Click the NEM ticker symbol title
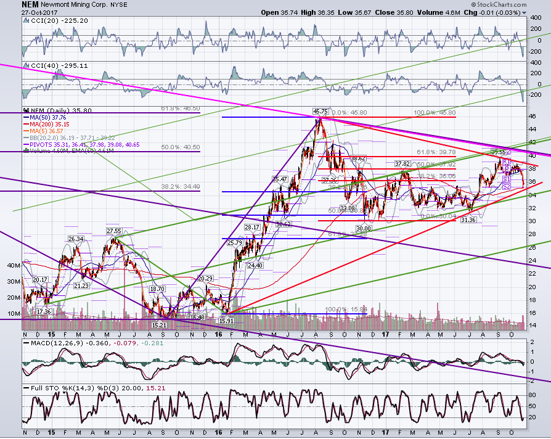The image size is (551, 439). (x=30, y=4)
